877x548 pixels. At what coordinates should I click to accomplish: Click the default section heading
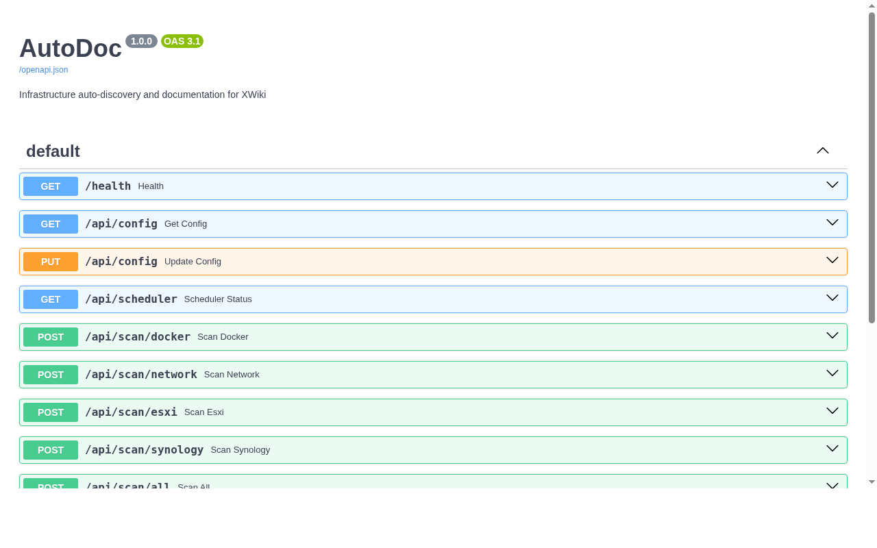click(53, 151)
